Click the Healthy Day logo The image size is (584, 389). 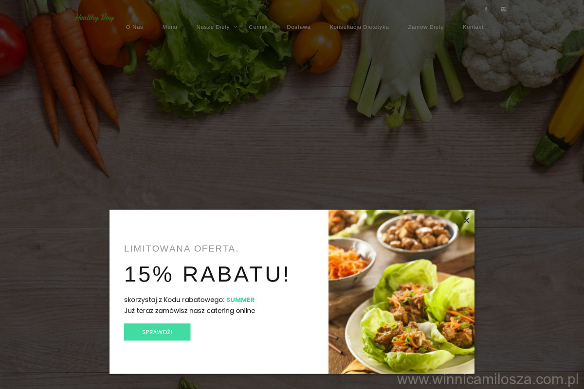94,18
